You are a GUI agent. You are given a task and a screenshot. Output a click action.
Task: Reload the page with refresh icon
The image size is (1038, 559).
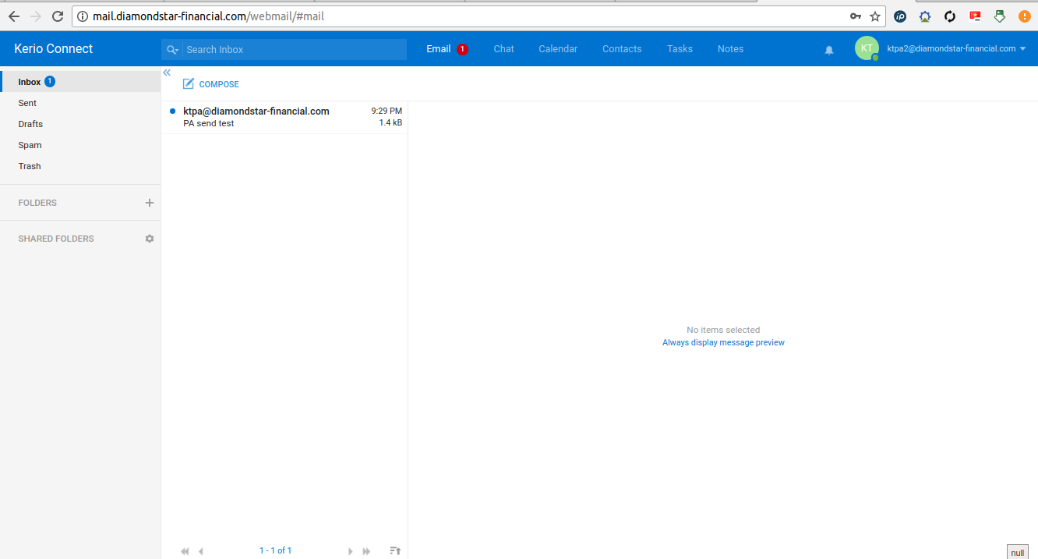point(58,16)
